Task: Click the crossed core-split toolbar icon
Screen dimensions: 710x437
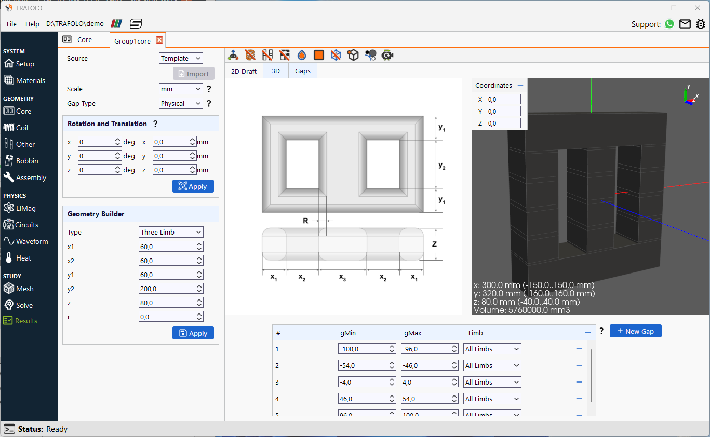Action: pos(267,55)
